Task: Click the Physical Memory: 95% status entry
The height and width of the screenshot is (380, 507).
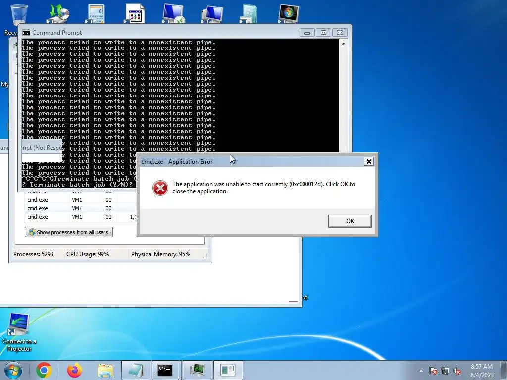Action: pyautogui.click(x=161, y=254)
